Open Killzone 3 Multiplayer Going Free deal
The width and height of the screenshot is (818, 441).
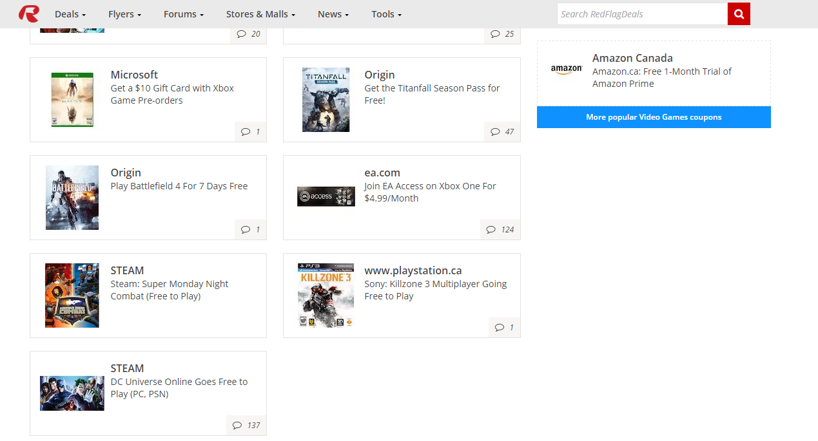pyautogui.click(x=436, y=290)
